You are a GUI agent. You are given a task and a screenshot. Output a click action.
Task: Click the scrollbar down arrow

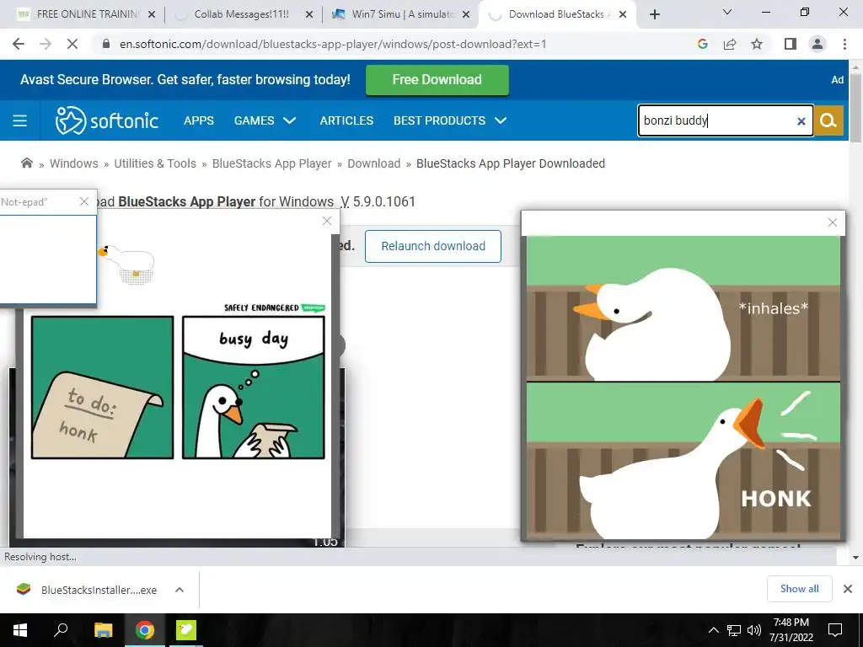coord(856,558)
